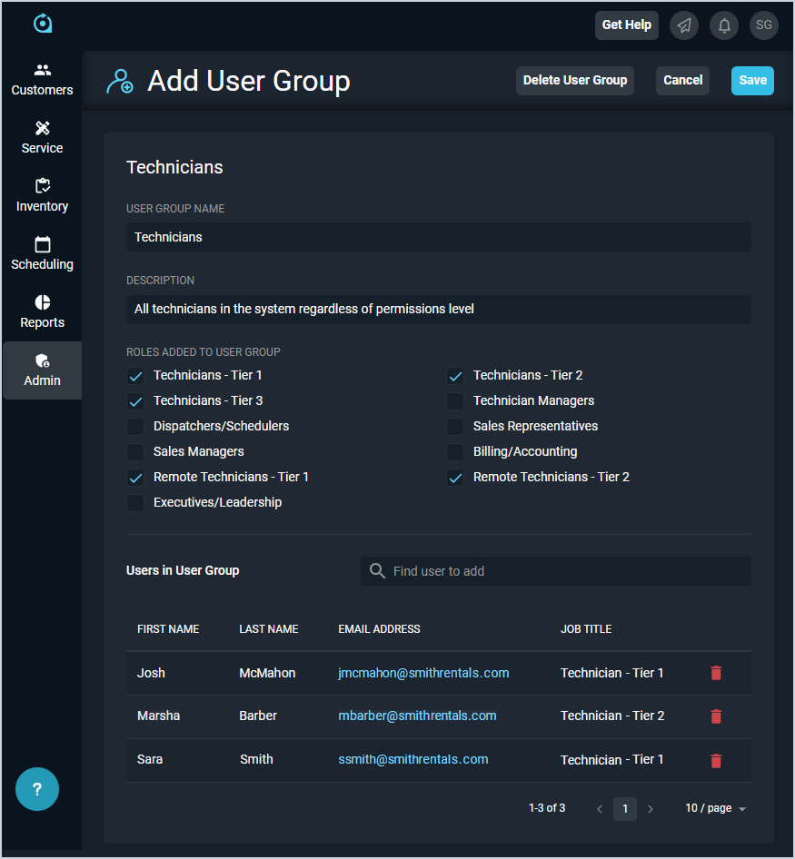This screenshot has width=795, height=859.
Task: Uncheck Technicians - Tier 1 role
Action: click(x=136, y=376)
